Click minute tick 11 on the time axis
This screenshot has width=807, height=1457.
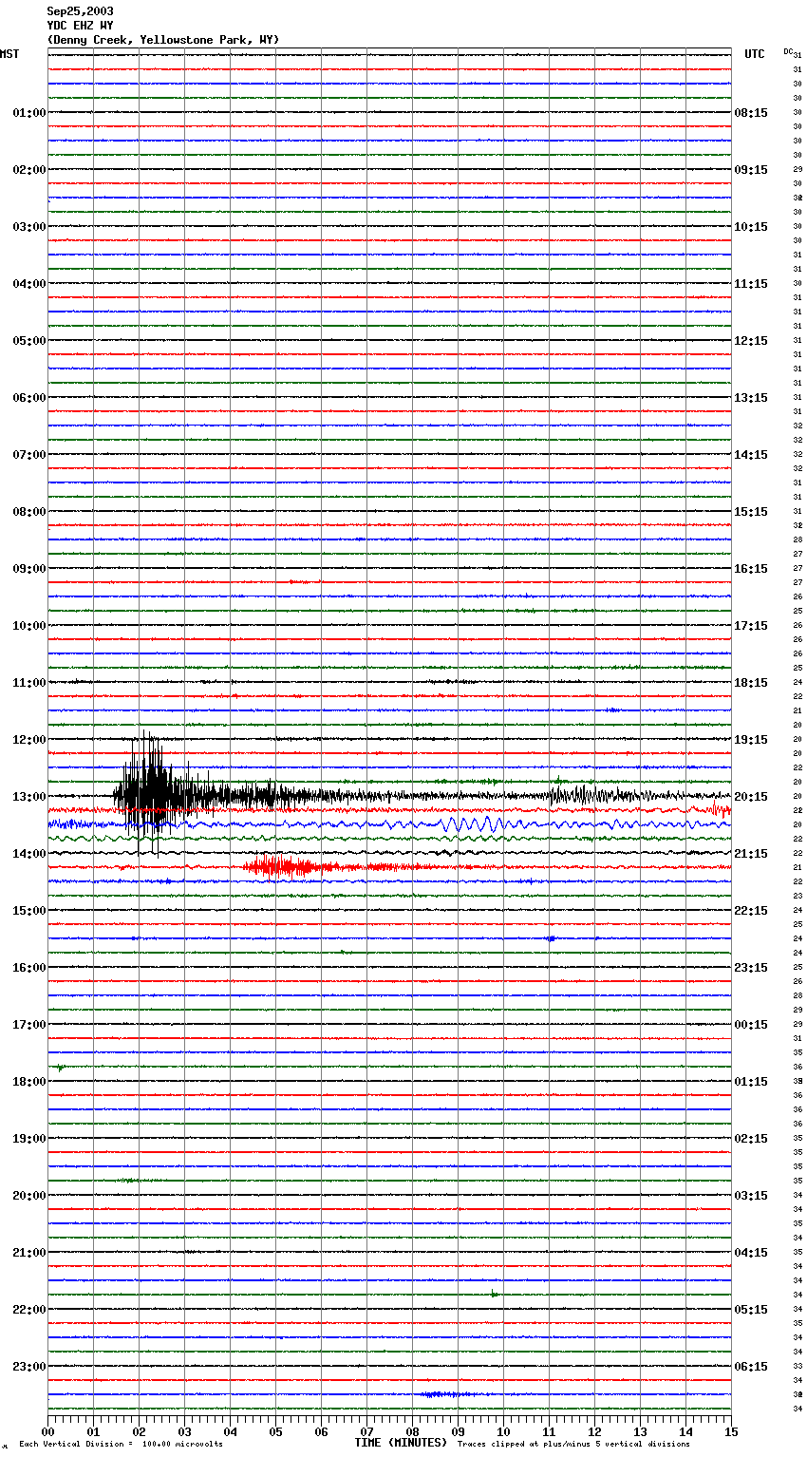[x=549, y=1431]
